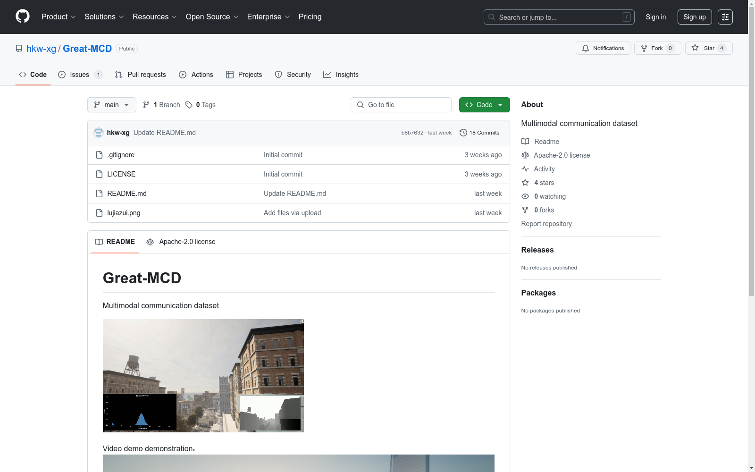Viewport: 755px width, 472px height.
Task: Open the README.md file
Action: 127,194
